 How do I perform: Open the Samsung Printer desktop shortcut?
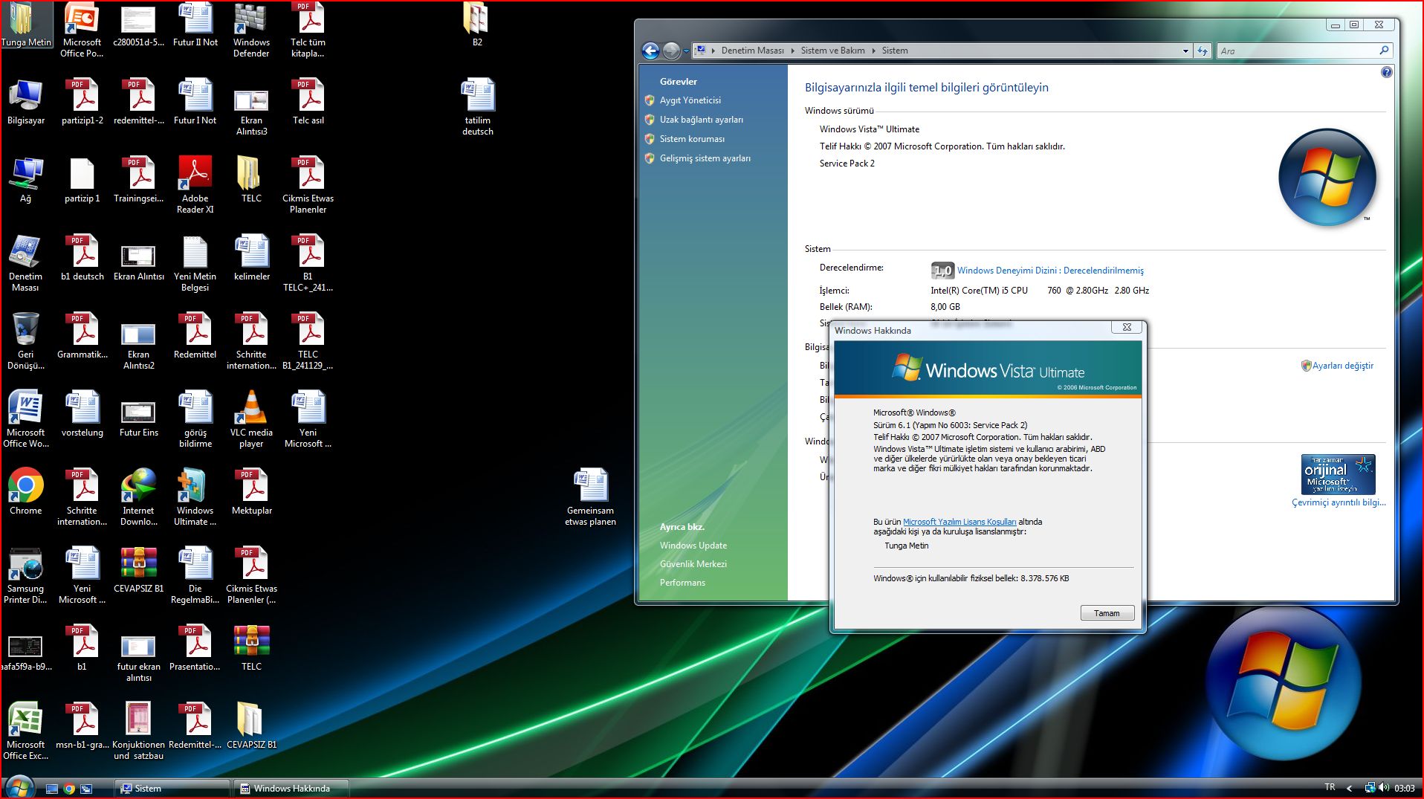point(26,575)
